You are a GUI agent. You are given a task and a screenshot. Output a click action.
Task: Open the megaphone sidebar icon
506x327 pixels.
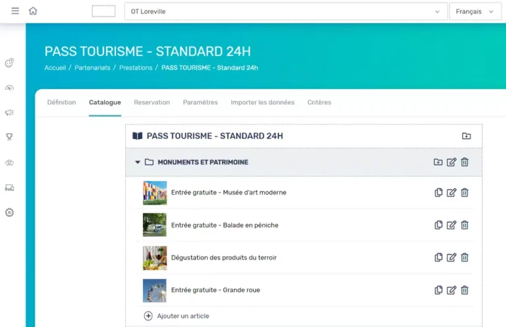(x=9, y=112)
